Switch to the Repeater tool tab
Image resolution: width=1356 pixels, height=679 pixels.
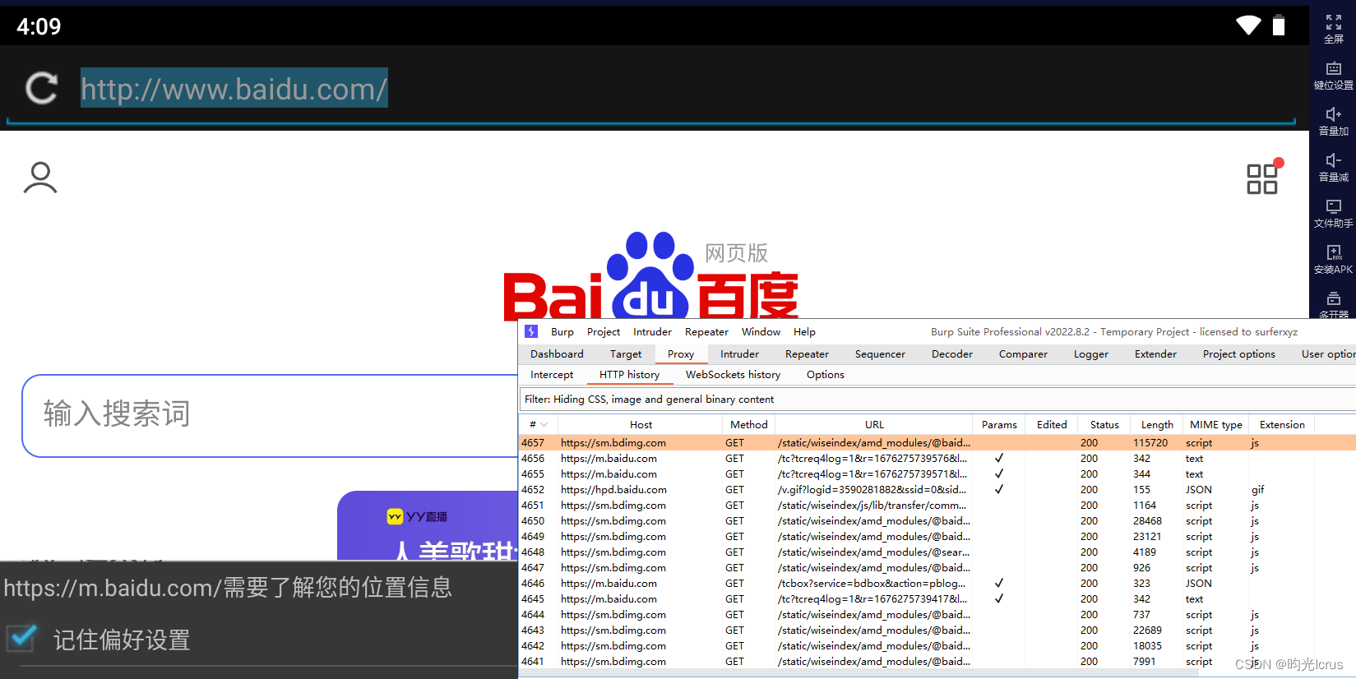(x=807, y=354)
